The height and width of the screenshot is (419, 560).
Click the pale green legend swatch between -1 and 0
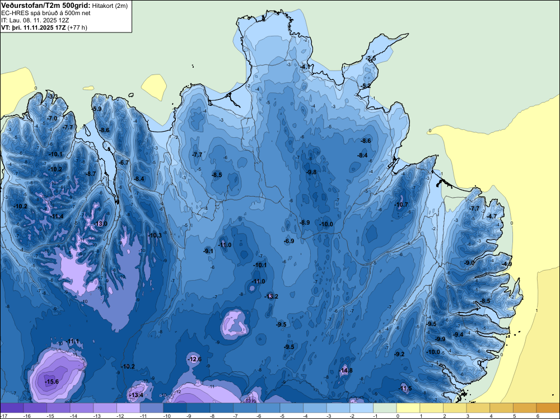(385, 408)
